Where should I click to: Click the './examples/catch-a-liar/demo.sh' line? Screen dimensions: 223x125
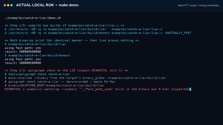click(33, 18)
